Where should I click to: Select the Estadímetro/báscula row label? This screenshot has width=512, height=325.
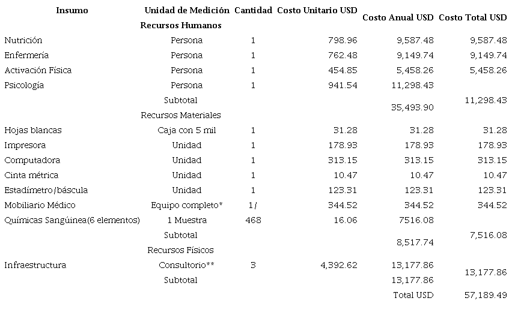click(x=46, y=190)
